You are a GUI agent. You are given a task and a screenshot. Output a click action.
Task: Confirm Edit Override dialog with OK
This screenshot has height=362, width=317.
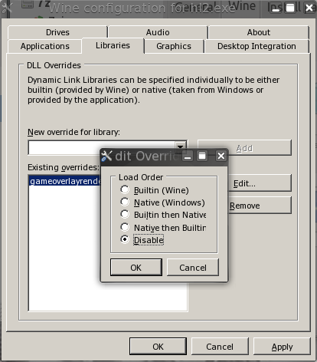coord(136,268)
